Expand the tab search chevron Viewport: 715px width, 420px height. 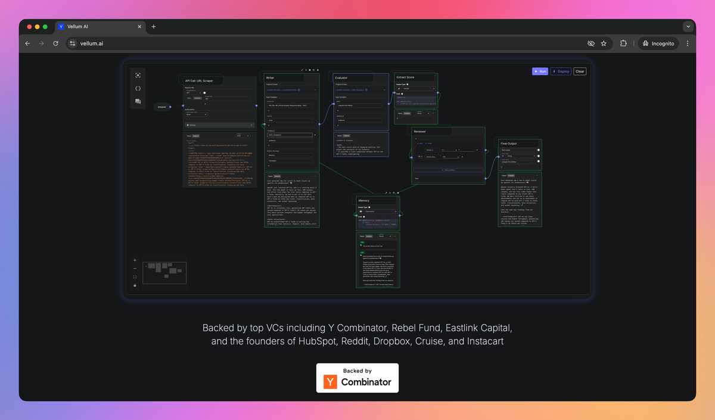pos(688,27)
